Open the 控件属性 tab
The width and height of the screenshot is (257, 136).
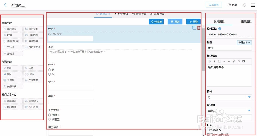pyautogui.click(x=219, y=22)
